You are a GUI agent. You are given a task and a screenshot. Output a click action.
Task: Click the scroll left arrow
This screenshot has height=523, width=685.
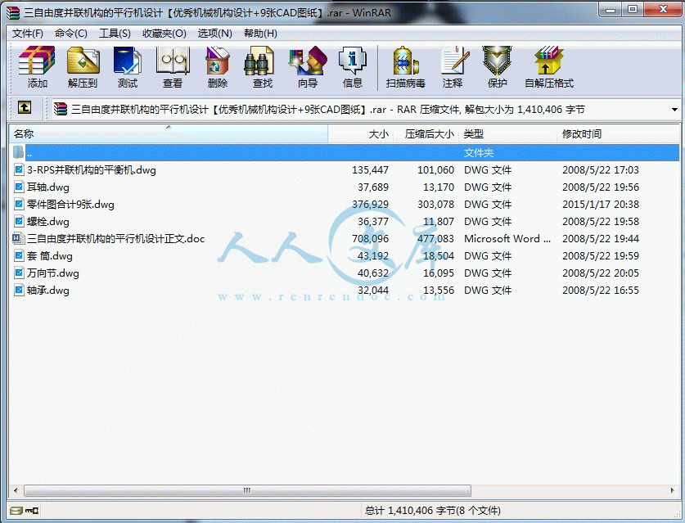pyautogui.click(x=16, y=490)
